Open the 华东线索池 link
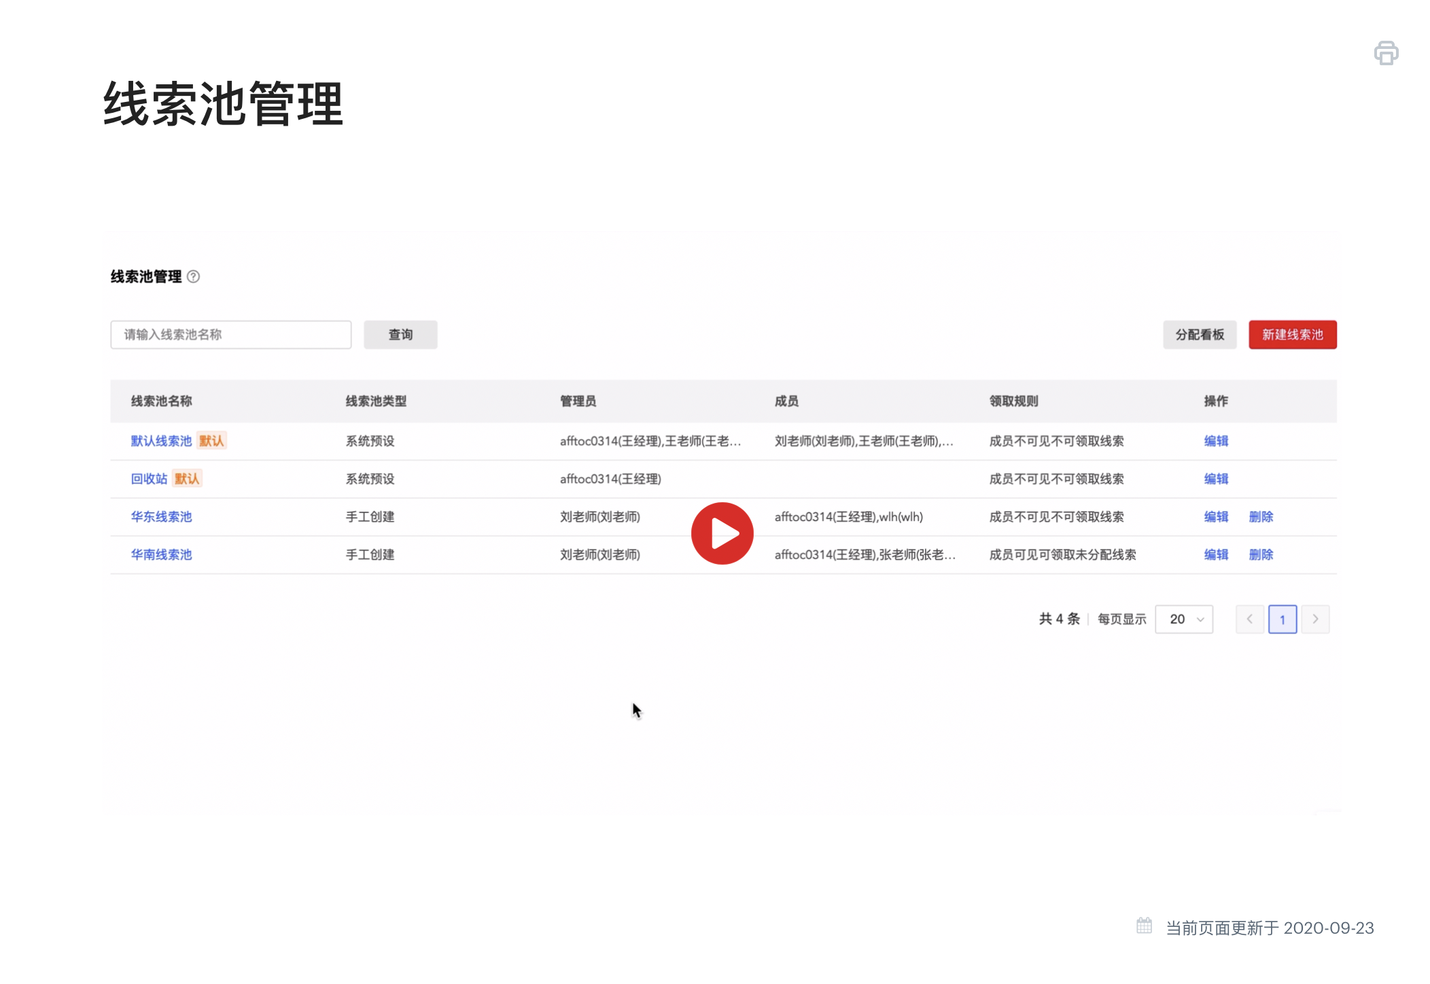 (x=161, y=517)
